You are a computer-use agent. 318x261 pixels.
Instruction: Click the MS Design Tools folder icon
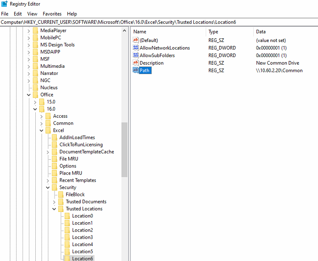coord(35,45)
